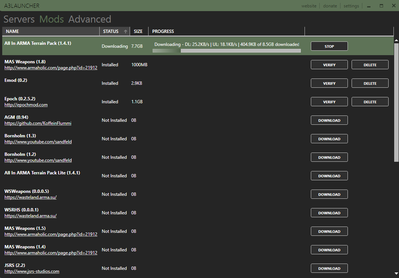Download WSWeapons (0.0.0.5)

point(329,194)
